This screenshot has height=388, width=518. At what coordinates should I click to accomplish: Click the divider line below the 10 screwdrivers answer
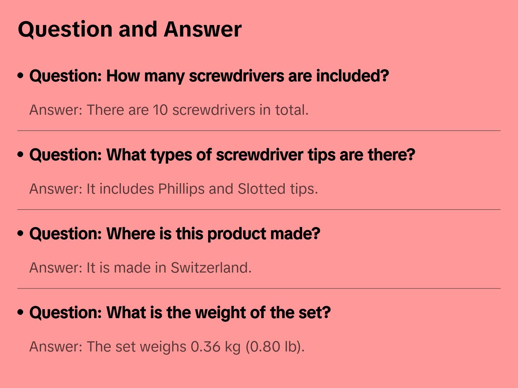pyautogui.click(x=259, y=131)
